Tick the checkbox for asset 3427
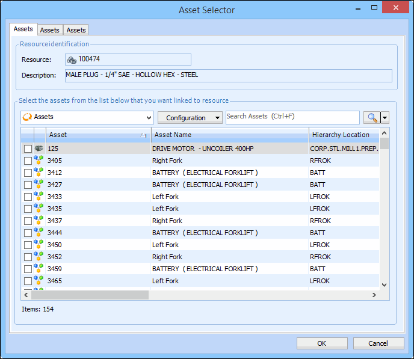Viewport: 414px width, 359px height. [28, 185]
